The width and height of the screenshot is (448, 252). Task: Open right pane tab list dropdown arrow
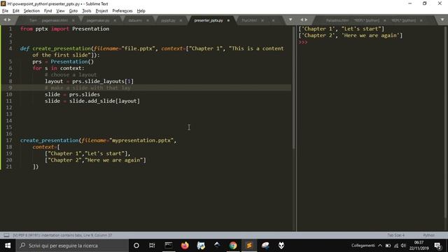[442, 20]
